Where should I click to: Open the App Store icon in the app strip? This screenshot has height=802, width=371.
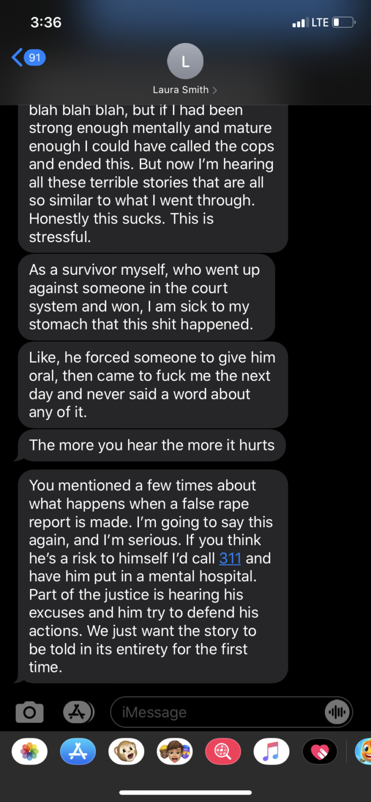click(78, 752)
